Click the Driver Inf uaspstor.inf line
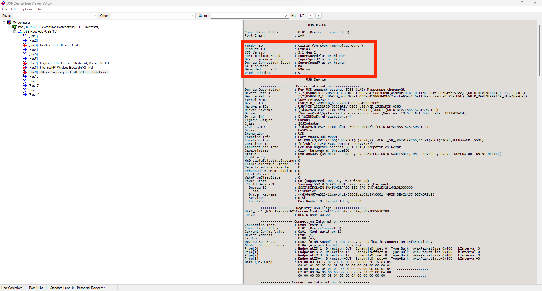This screenshot has height=291, width=542. (x=298, y=117)
